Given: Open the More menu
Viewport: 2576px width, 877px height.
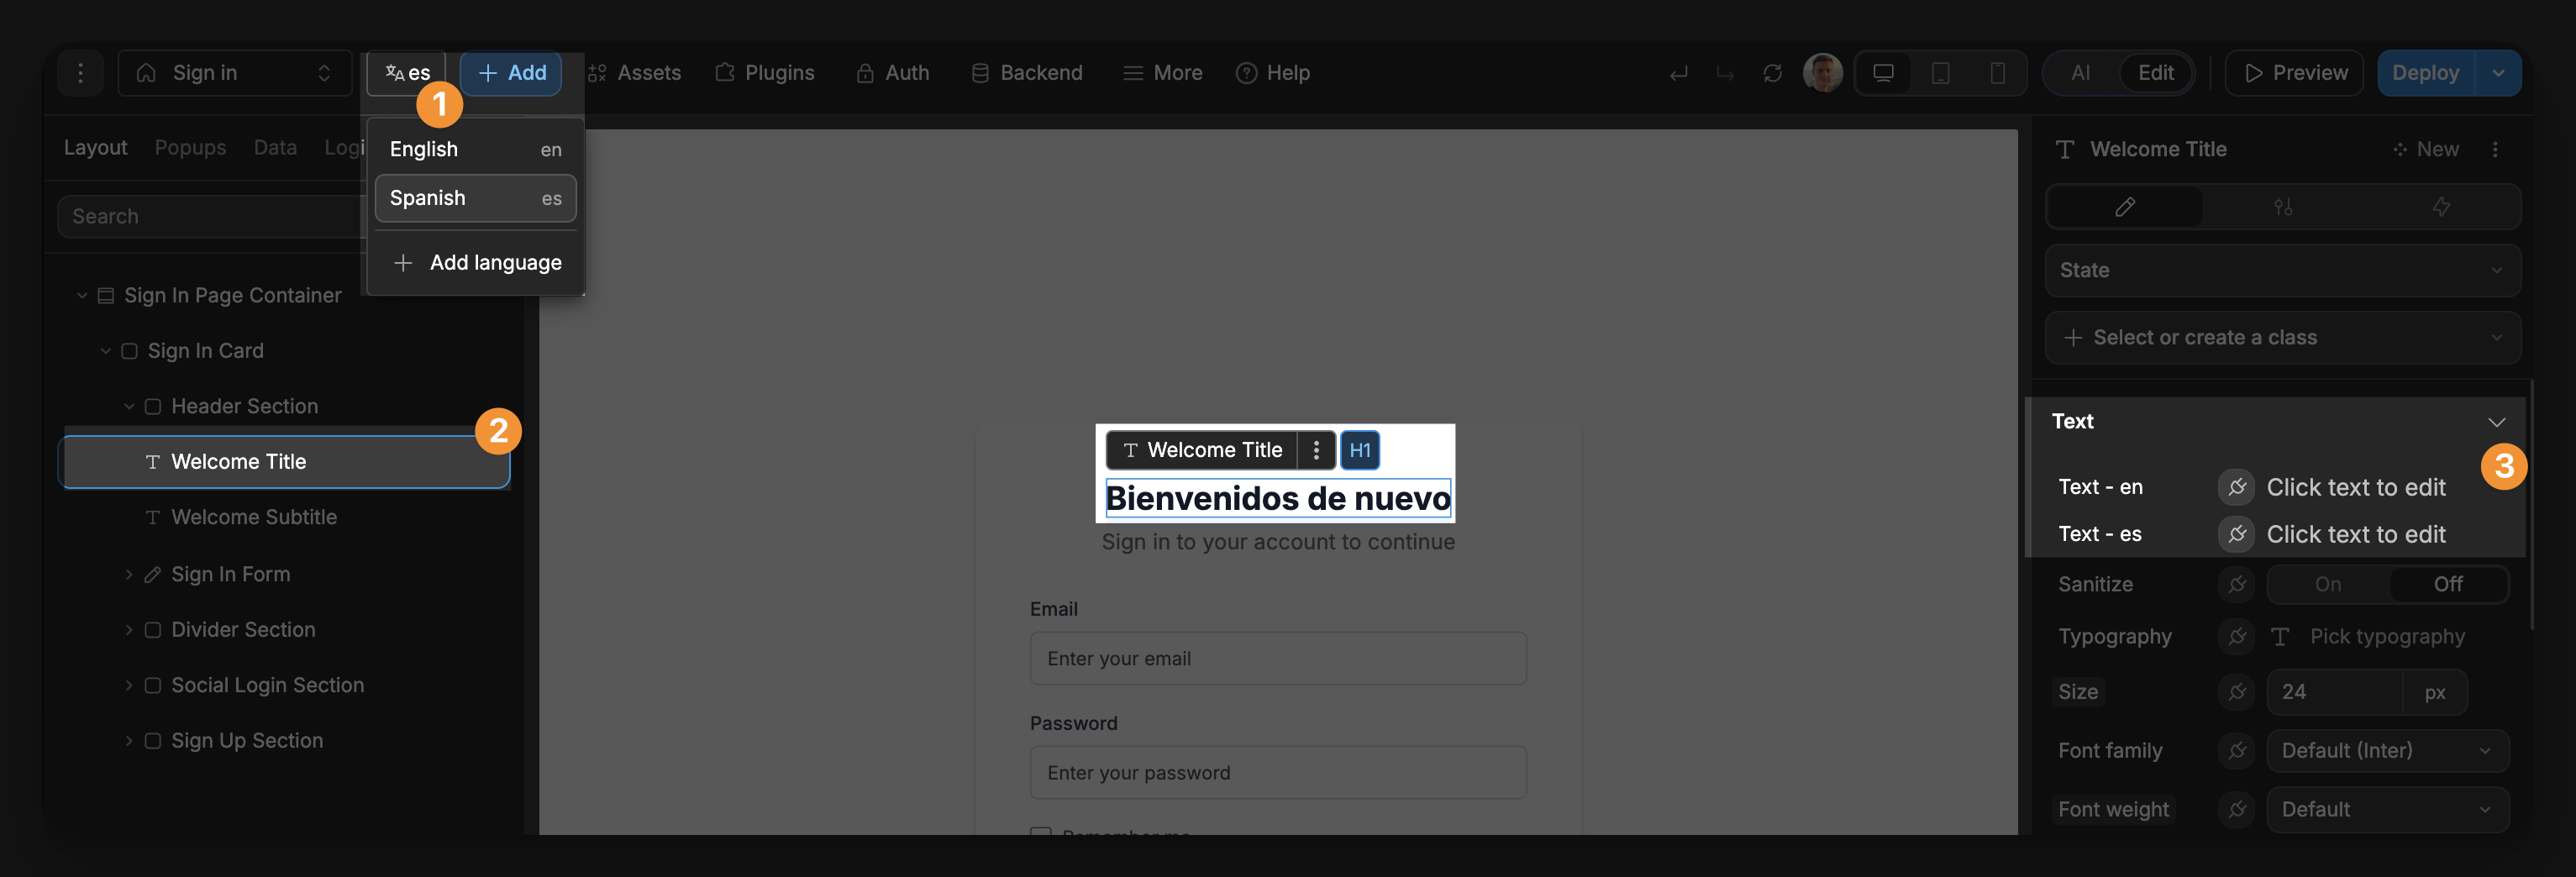Looking at the screenshot, I should click(x=1162, y=72).
